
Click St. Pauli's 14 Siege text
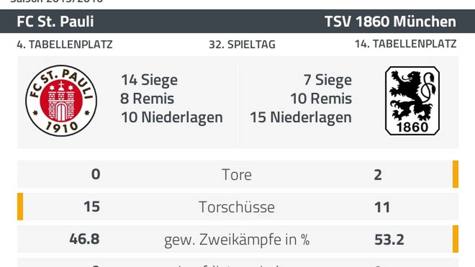149,80
